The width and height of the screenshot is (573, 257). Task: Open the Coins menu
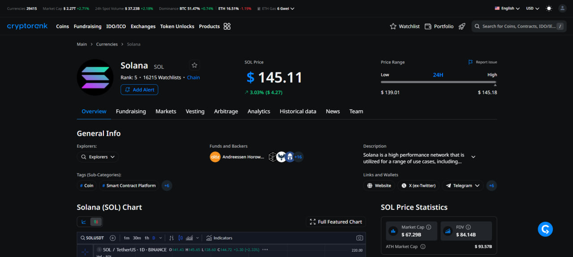(63, 26)
